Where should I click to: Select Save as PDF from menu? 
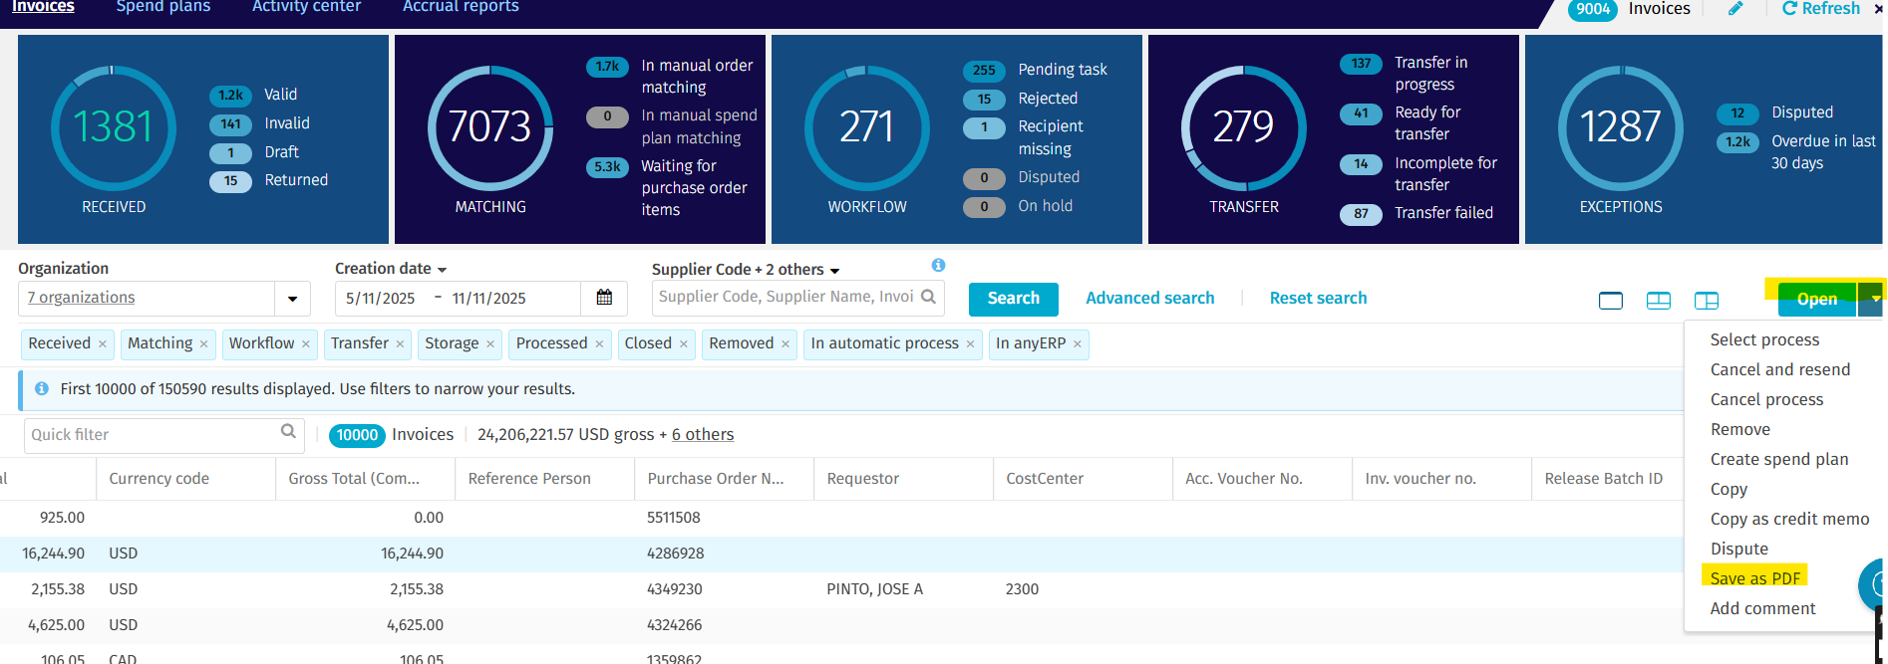pyautogui.click(x=1754, y=578)
